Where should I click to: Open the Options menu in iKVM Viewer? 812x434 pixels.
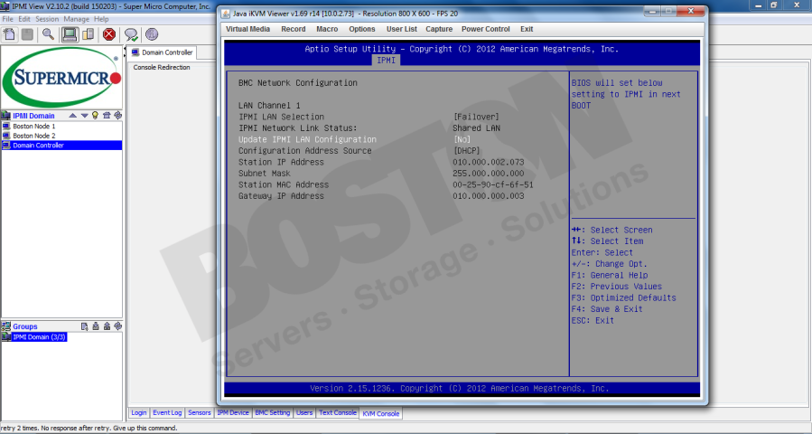point(362,29)
